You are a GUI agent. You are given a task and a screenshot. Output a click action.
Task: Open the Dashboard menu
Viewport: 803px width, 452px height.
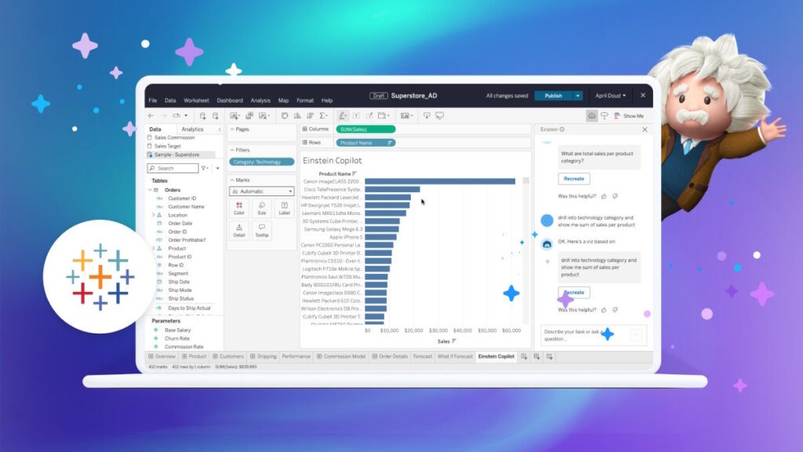pos(230,100)
